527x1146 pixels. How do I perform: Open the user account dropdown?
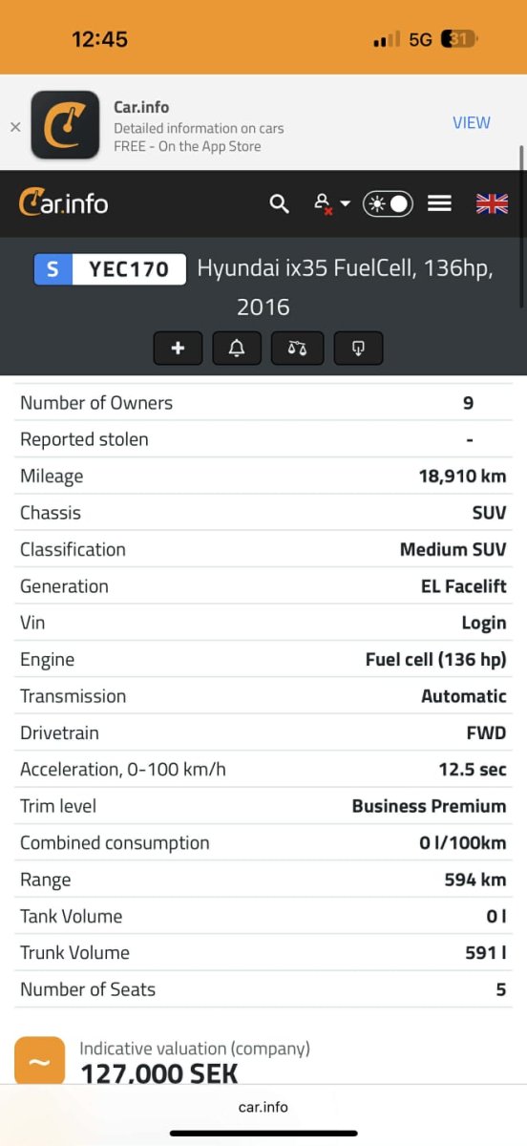tap(331, 203)
